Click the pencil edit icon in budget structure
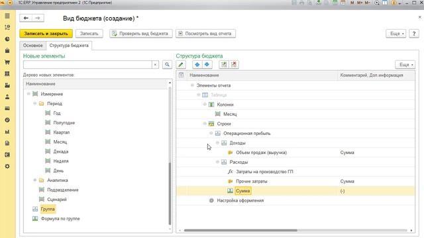The height and width of the screenshot is (238, 424). [x=181, y=65]
